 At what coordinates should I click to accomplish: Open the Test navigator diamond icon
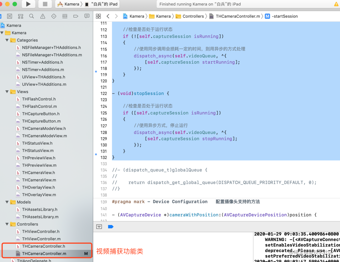coord(53,16)
